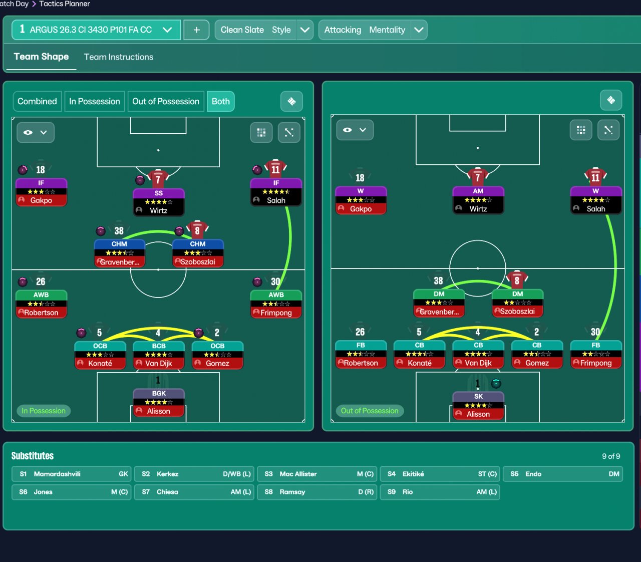This screenshot has width=641, height=562.
Task: Click Szoboszlai's number 8 shirt on the Out of Possession pitch
Action: click(517, 279)
